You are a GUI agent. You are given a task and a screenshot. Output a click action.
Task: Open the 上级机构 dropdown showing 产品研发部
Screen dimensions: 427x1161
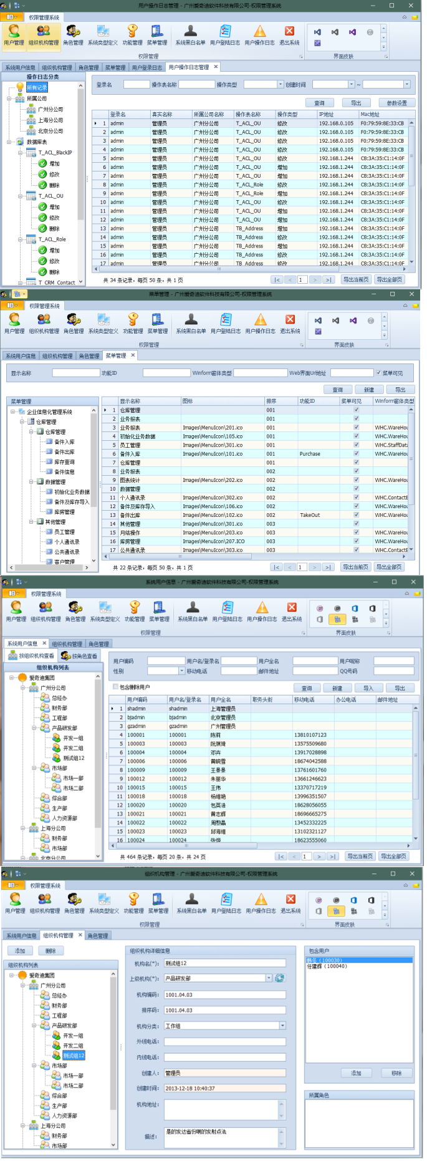click(269, 978)
